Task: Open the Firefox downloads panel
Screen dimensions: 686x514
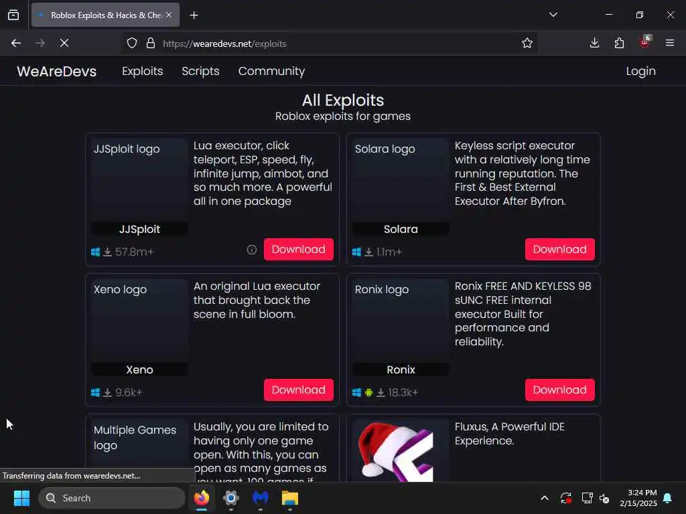Action: 595,44
